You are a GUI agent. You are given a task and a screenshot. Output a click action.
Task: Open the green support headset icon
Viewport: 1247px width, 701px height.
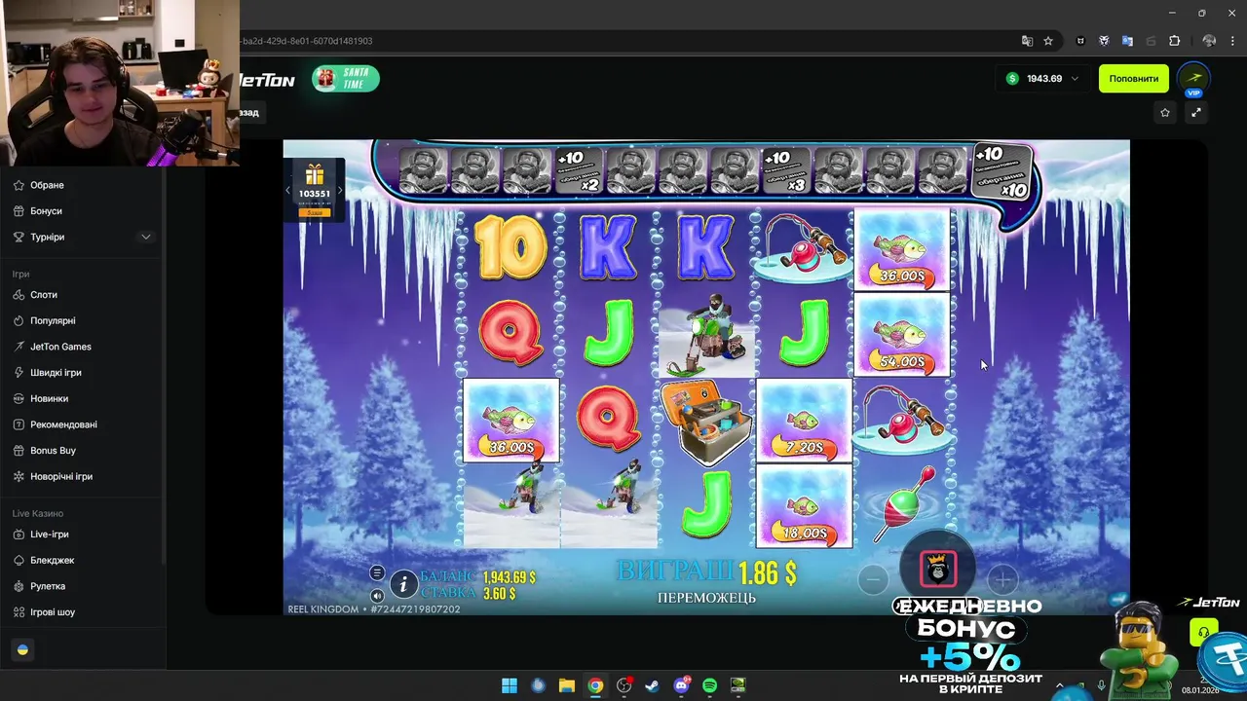click(1204, 633)
